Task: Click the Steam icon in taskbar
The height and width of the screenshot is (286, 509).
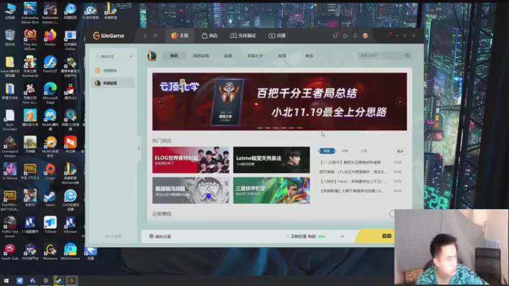Action: pyautogui.click(x=59, y=280)
